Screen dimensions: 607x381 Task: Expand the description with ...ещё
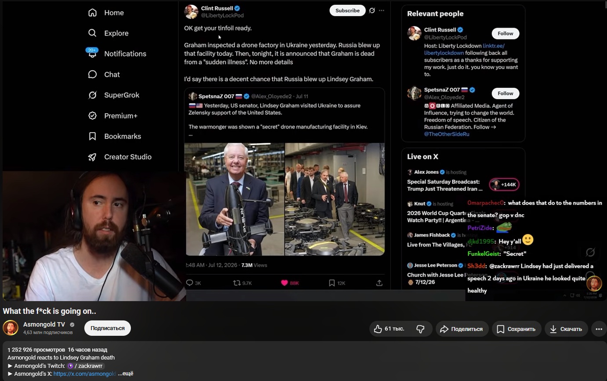[126, 374]
